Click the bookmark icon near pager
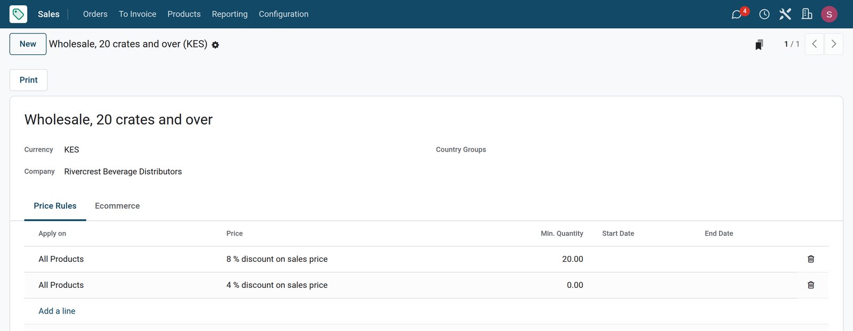Viewport: 853px width, 331px height. (x=759, y=45)
